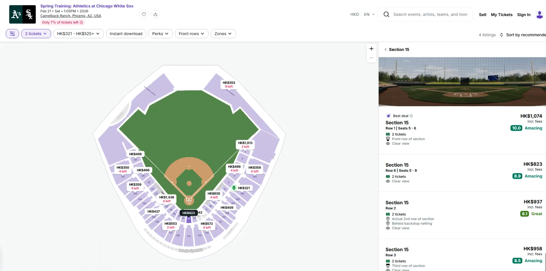This screenshot has width=546, height=271.
Task: Click the Sign In link
Action: 524,14
